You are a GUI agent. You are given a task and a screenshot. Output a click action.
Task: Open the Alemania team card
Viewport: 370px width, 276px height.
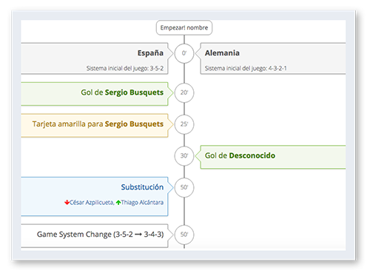coord(273,58)
